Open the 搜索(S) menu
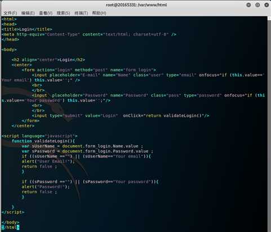The image size is (271, 232). (63, 13)
